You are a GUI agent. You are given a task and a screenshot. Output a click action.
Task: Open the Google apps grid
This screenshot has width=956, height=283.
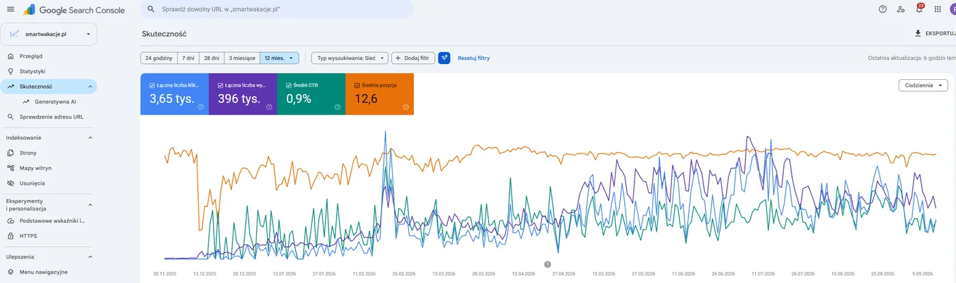(938, 9)
